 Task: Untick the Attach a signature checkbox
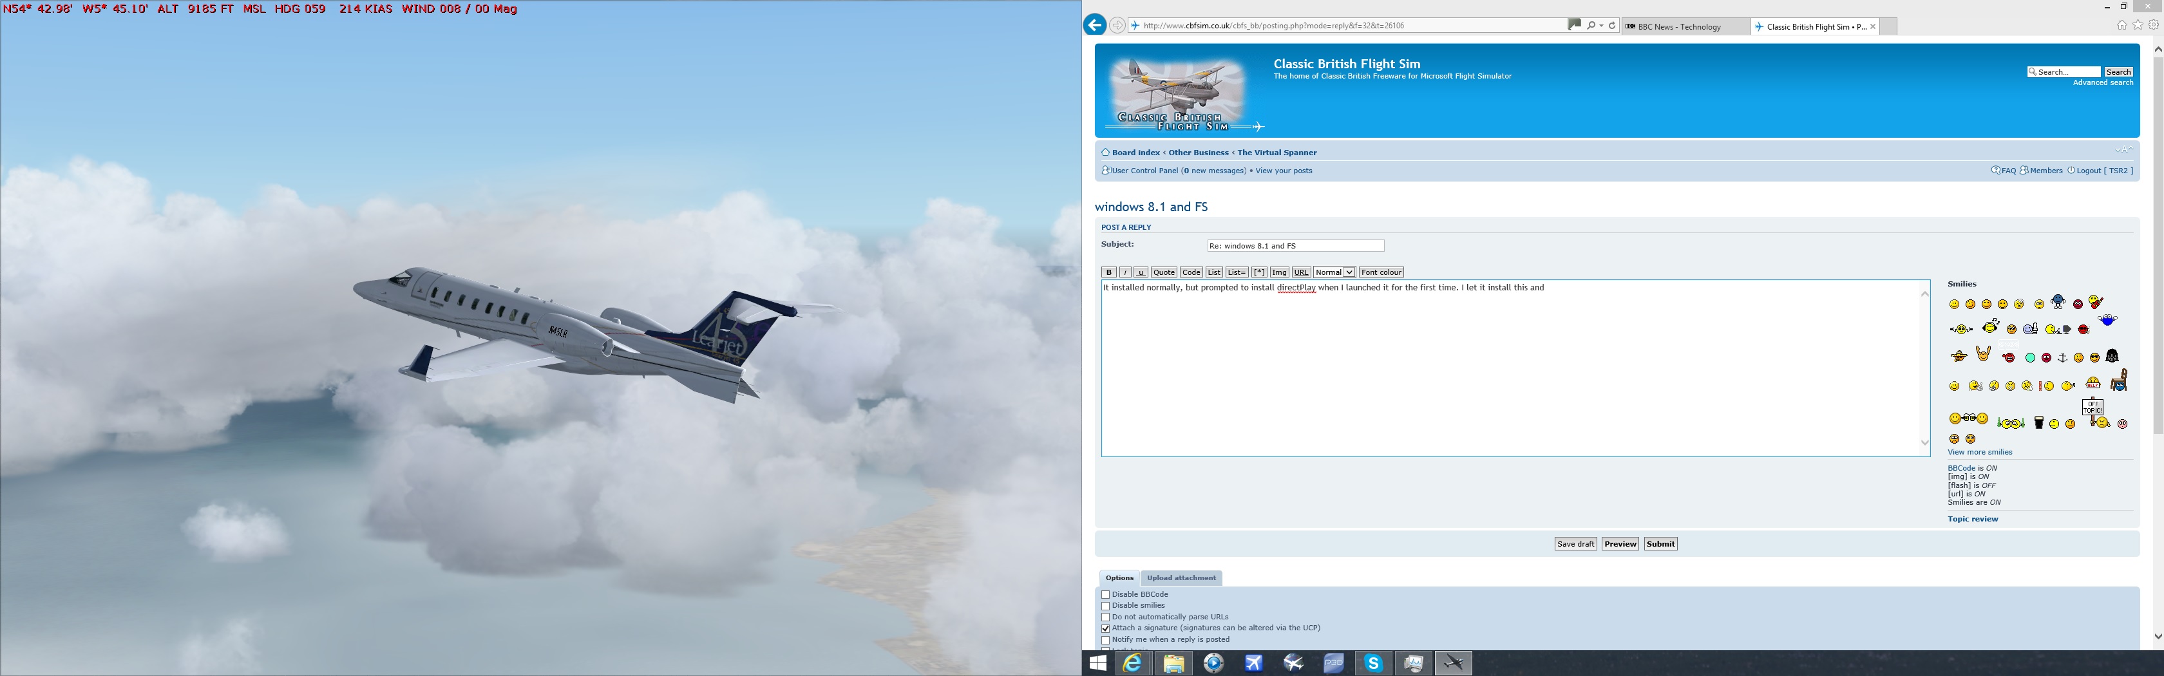(x=1106, y=628)
